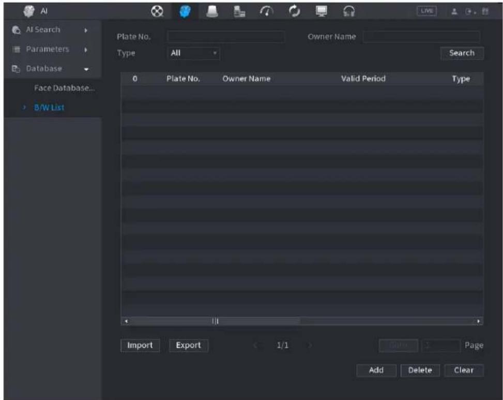The image size is (503, 400).
Task: Click the 0 count column header
Action: pos(135,79)
